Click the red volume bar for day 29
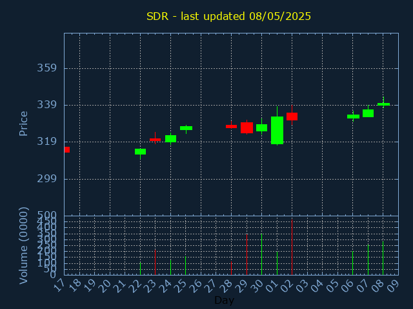 pos(247,254)
